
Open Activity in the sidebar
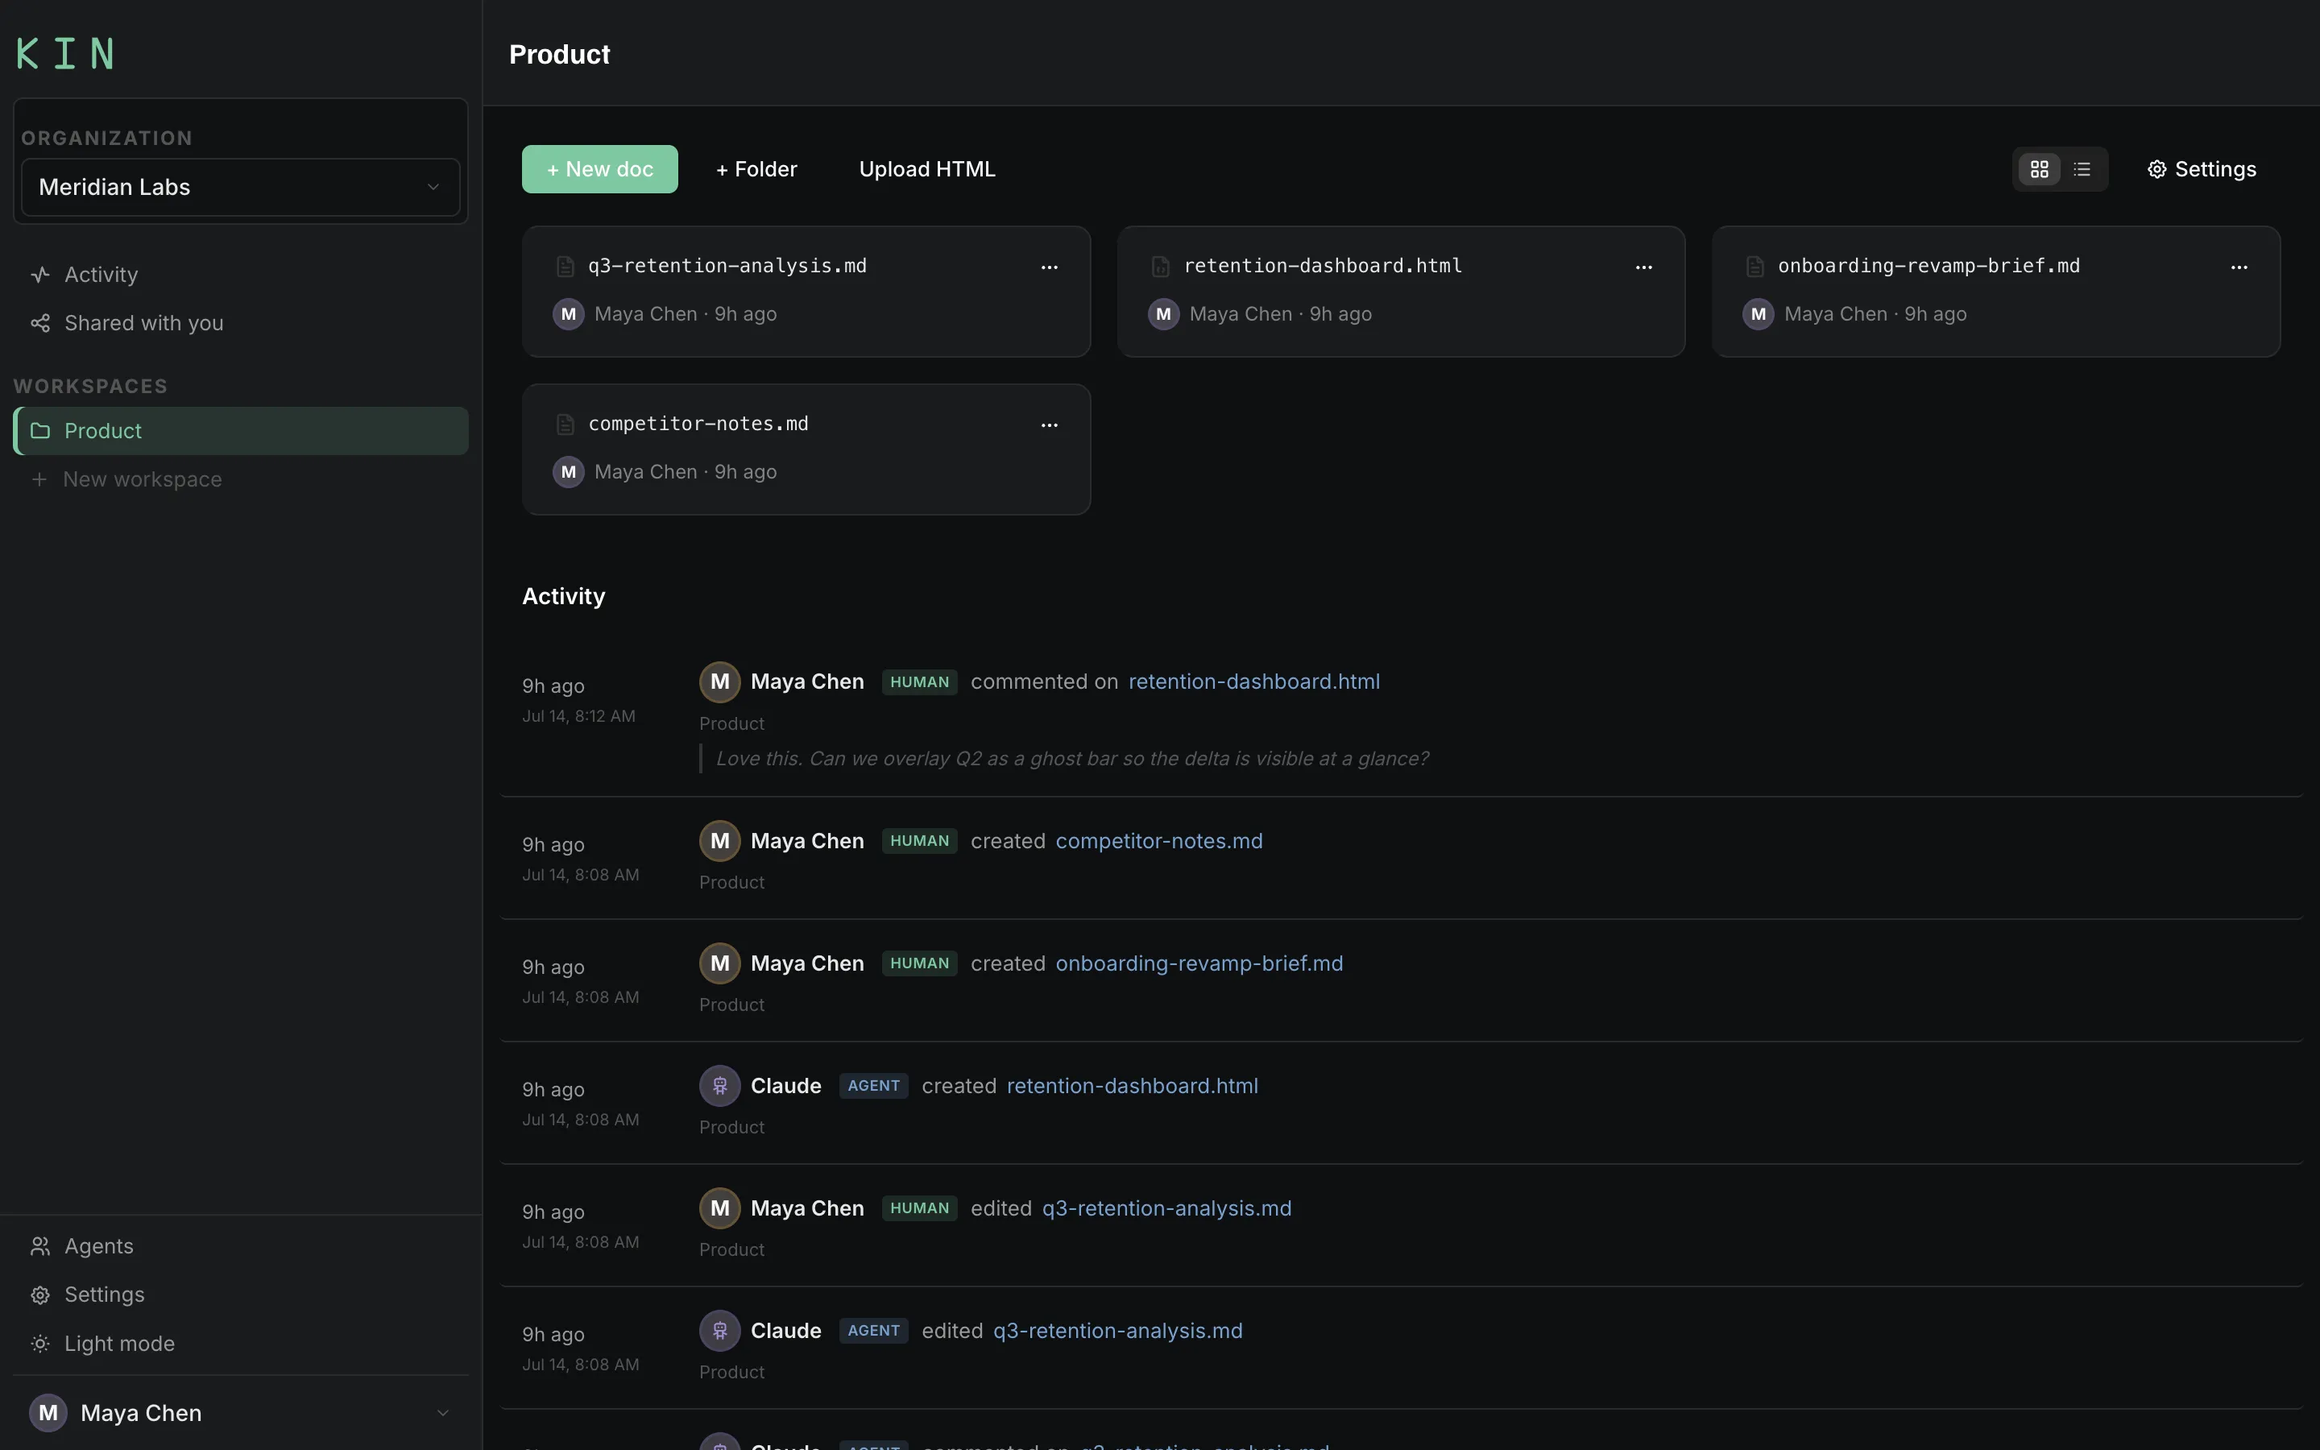pos(241,274)
